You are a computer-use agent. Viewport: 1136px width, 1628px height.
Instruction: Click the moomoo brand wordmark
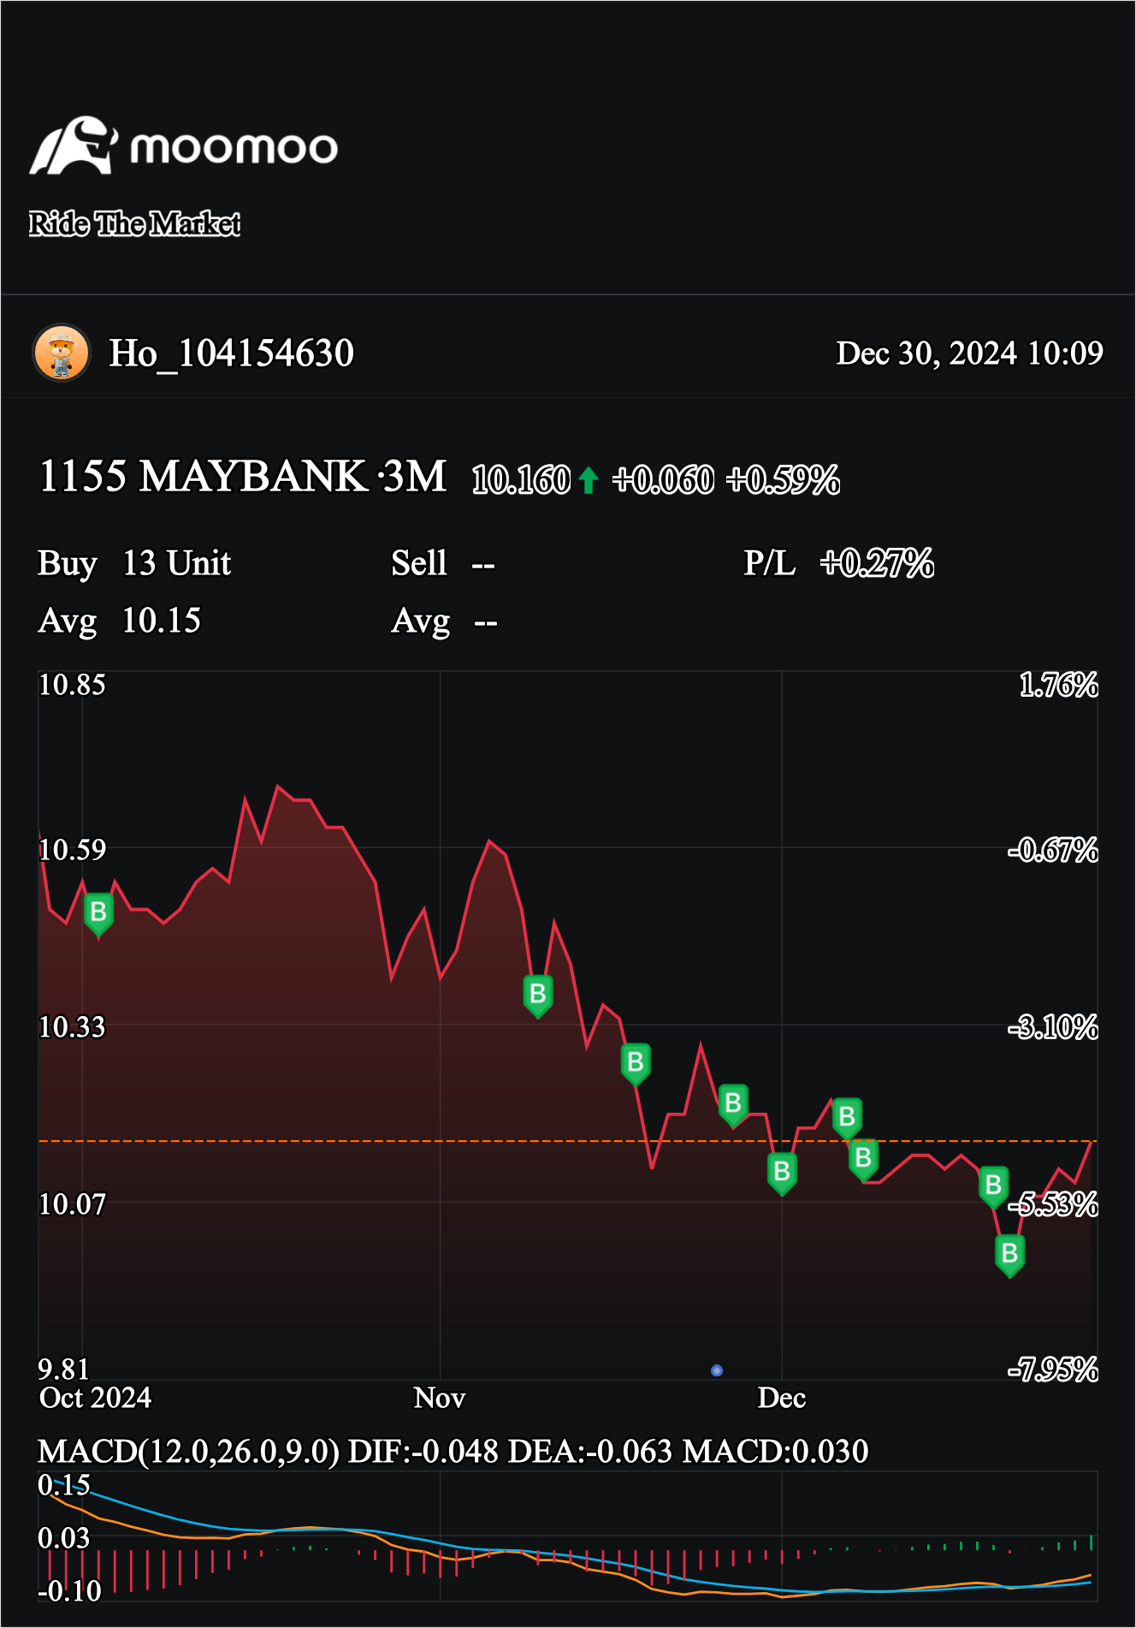(x=234, y=148)
